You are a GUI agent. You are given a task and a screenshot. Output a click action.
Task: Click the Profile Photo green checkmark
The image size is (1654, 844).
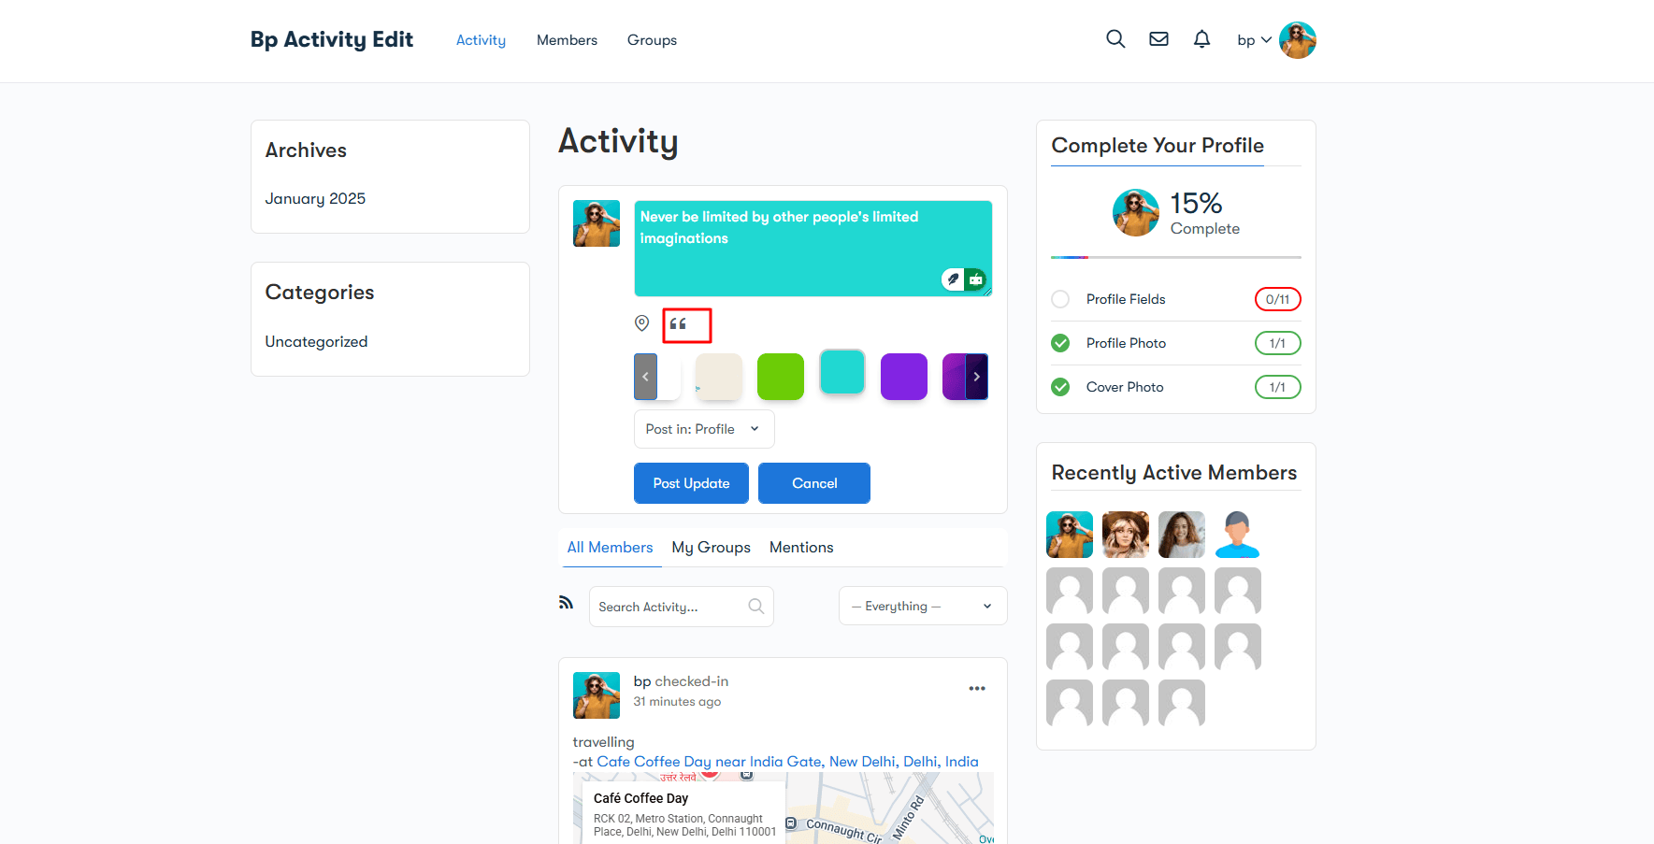[1060, 343]
